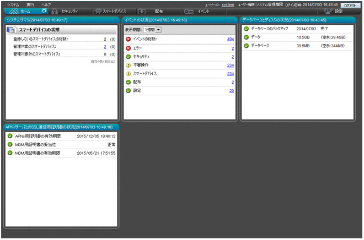Image resolution: width=364 pixels, height=240 pixels.
Task: Open 配布 event count 2 link
Action: 233,82
